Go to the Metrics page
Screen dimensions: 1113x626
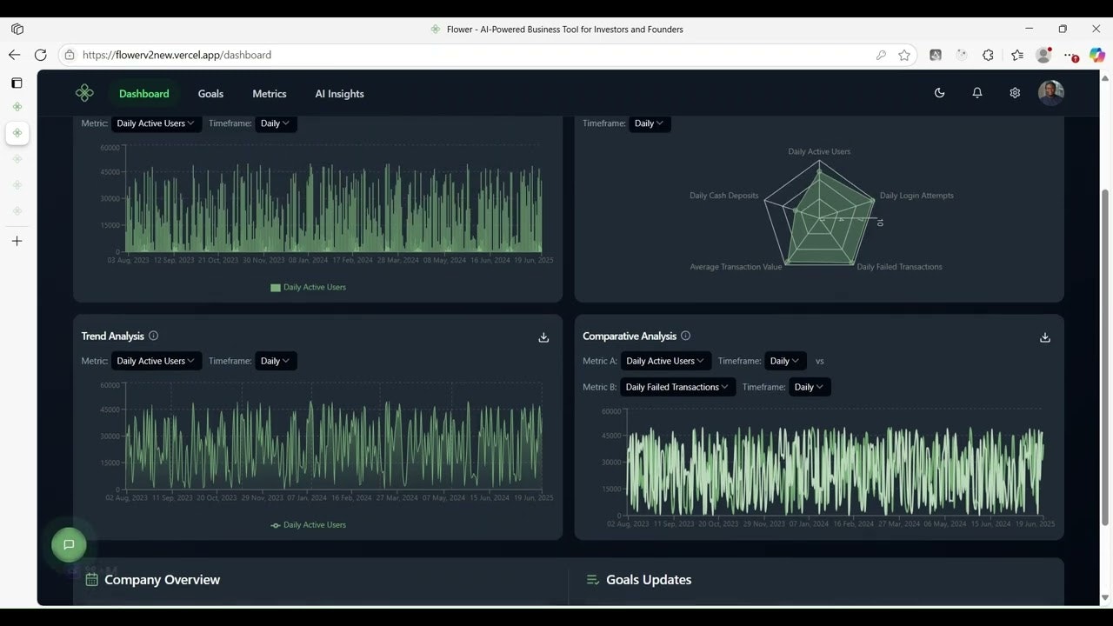269,94
